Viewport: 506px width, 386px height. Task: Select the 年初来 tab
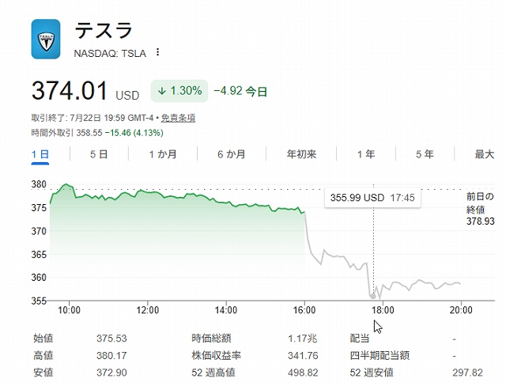point(301,154)
